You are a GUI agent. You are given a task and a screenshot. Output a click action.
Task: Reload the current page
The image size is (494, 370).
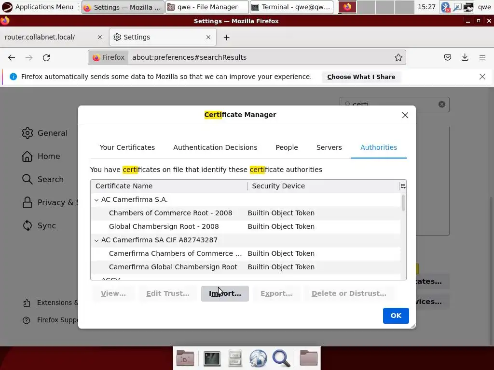click(x=46, y=58)
